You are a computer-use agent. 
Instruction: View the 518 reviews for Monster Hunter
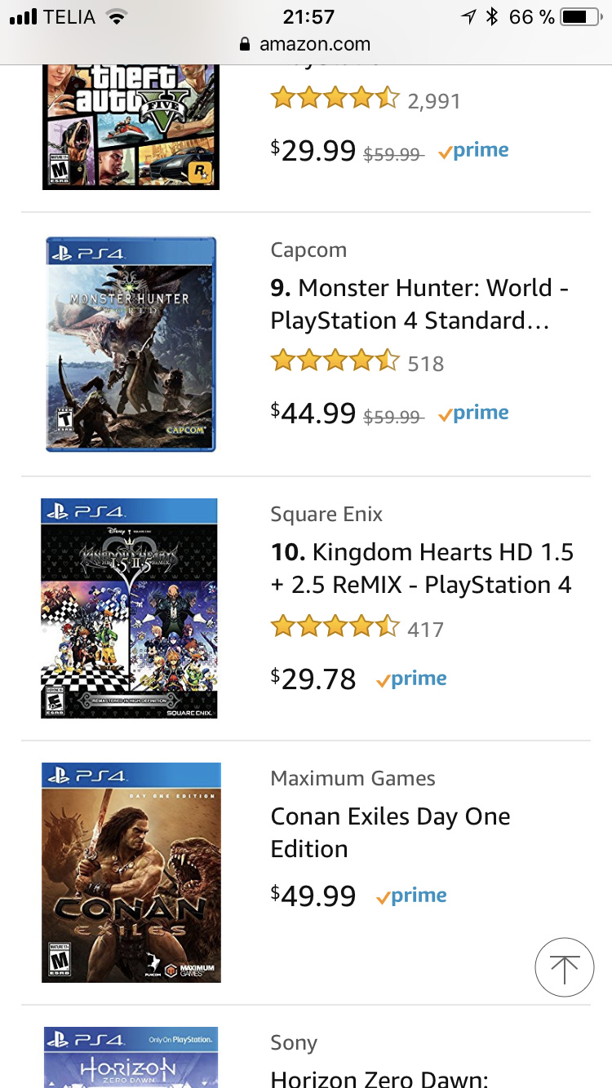point(426,364)
